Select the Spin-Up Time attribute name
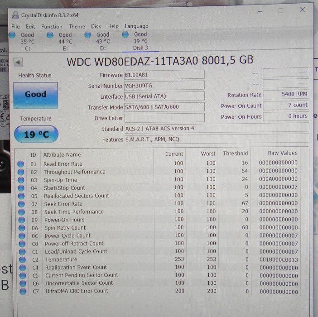 [60, 180]
